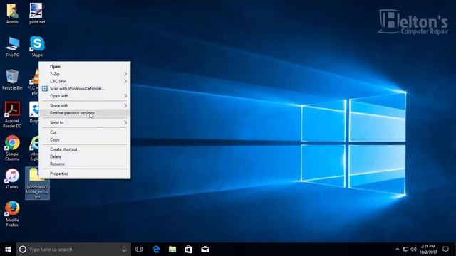Click the Windows Start button
The height and width of the screenshot is (256, 456).
8,250
